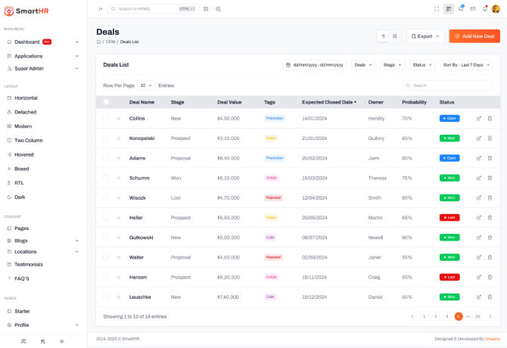507x348 pixels.
Task: Select the Heller row checkbox
Action: pyautogui.click(x=106, y=217)
